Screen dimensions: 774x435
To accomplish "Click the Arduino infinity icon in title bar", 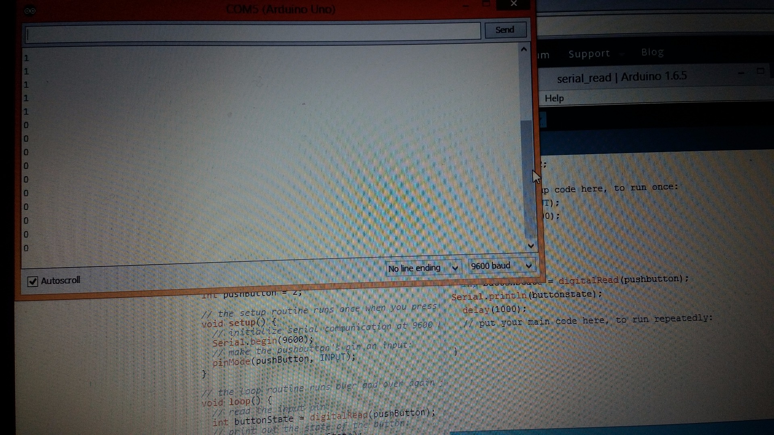I will (30, 11).
